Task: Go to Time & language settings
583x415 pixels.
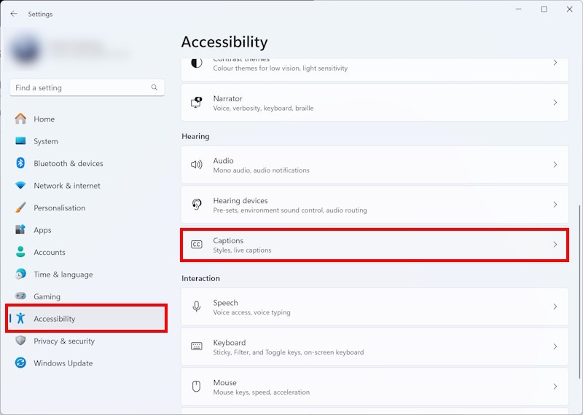Action: click(63, 274)
